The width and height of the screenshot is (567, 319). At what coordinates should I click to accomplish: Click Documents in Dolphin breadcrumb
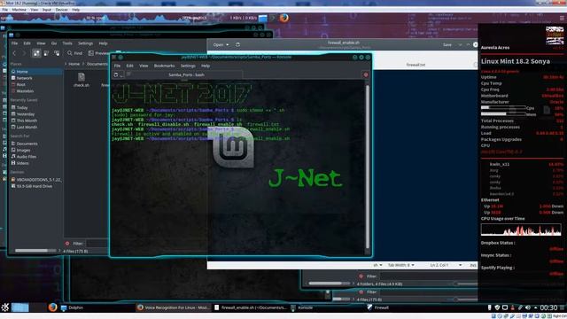tap(97, 64)
